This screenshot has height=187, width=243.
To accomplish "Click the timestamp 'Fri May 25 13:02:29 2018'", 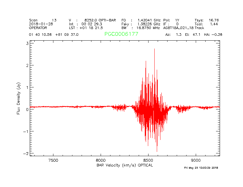I will (201, 168).
